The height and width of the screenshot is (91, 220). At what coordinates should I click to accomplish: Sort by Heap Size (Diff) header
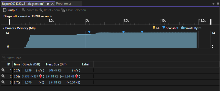click(63, 64)
